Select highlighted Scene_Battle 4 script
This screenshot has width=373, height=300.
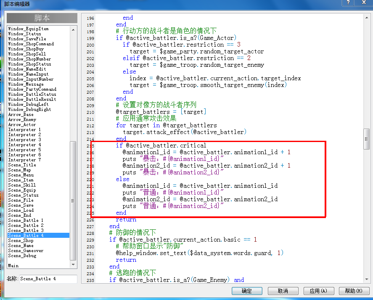(x=38, y=235)
